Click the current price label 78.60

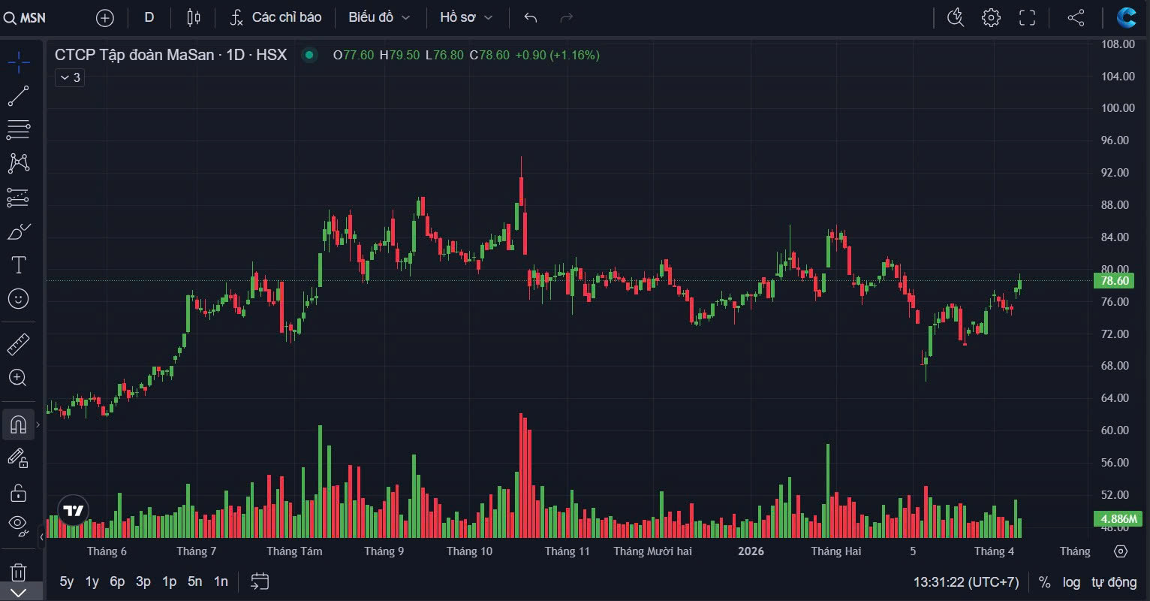(x=1114, y=281)
